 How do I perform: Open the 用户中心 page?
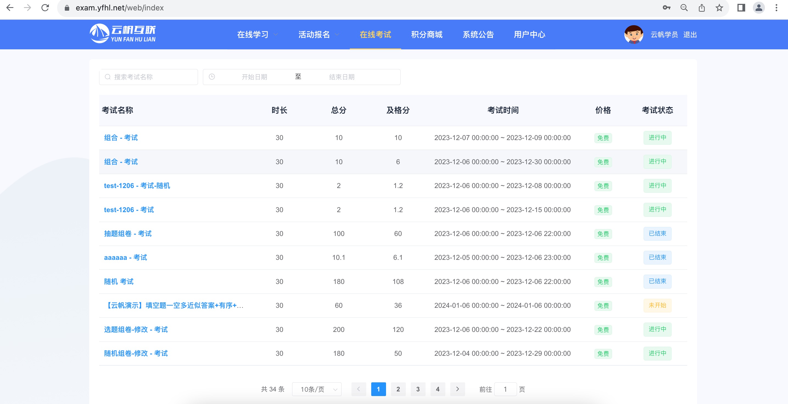coord(530,35)
